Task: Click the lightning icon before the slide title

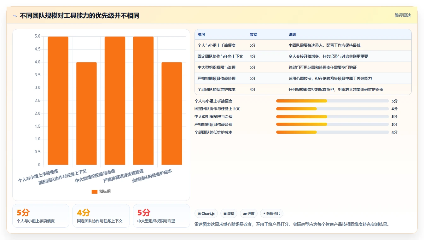Action: click(x=15, y=15)
